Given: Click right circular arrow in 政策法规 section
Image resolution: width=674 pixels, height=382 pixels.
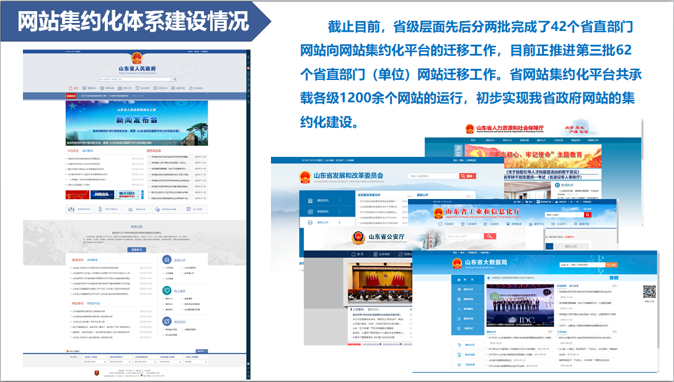Looking at the screenshot, I should tap(200, 236).
